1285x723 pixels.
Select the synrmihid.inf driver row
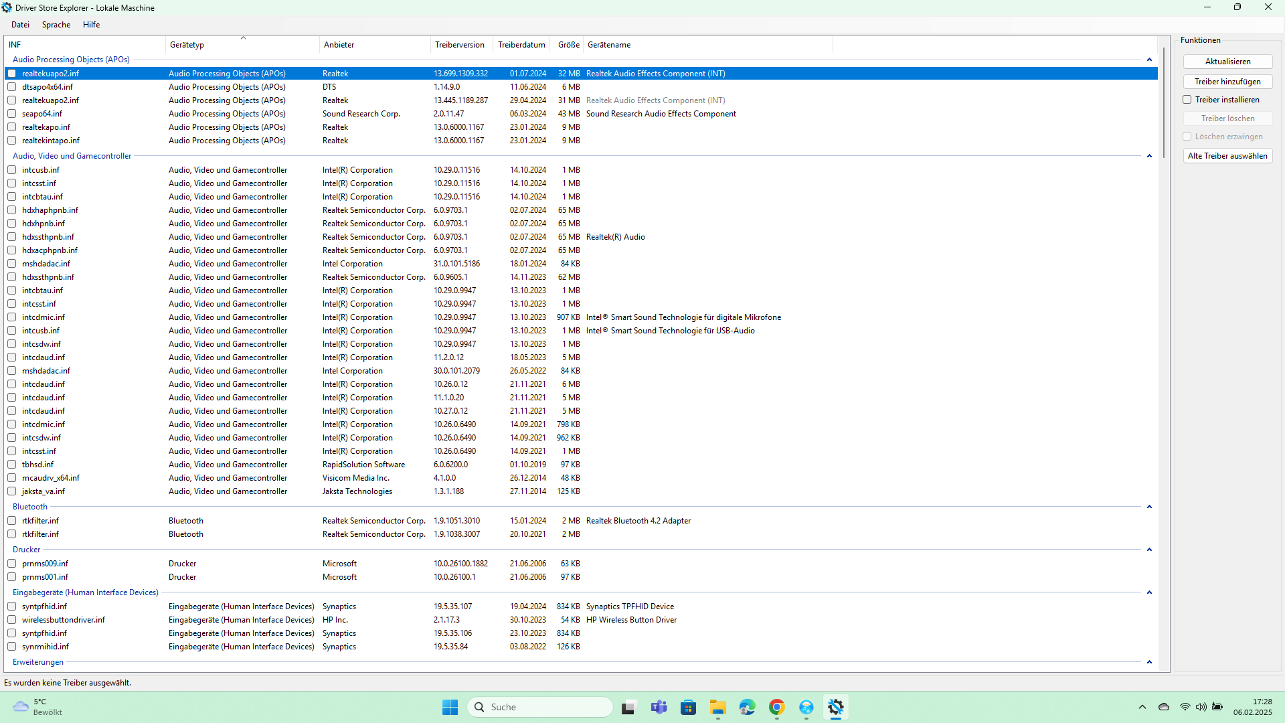tap(582, 647)
